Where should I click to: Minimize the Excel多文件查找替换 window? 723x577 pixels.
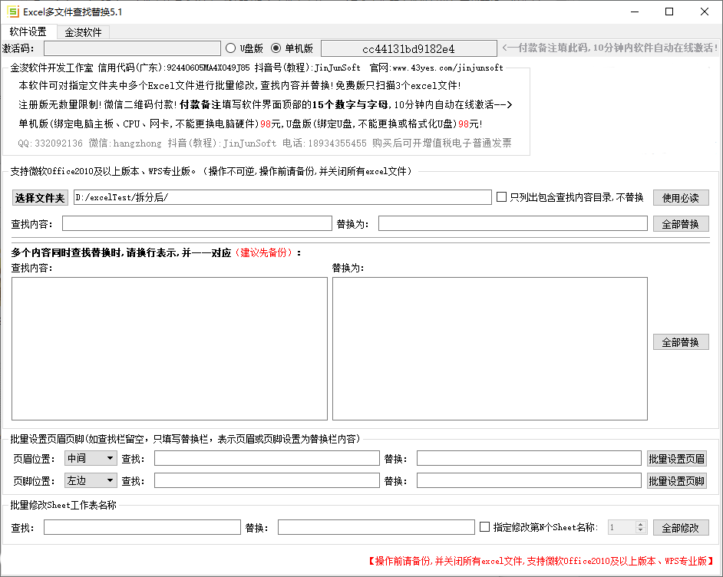click(x=635, y=12)
